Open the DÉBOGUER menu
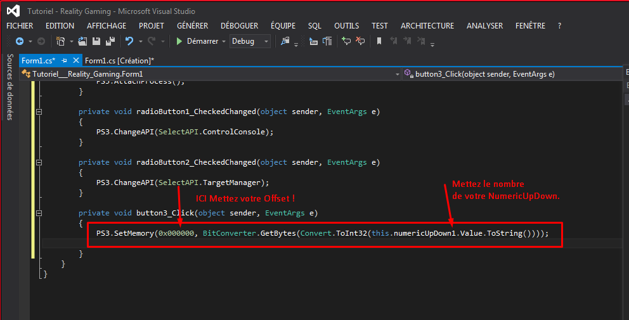The width and height of the screenshot is (629, 320). point(240,26)
